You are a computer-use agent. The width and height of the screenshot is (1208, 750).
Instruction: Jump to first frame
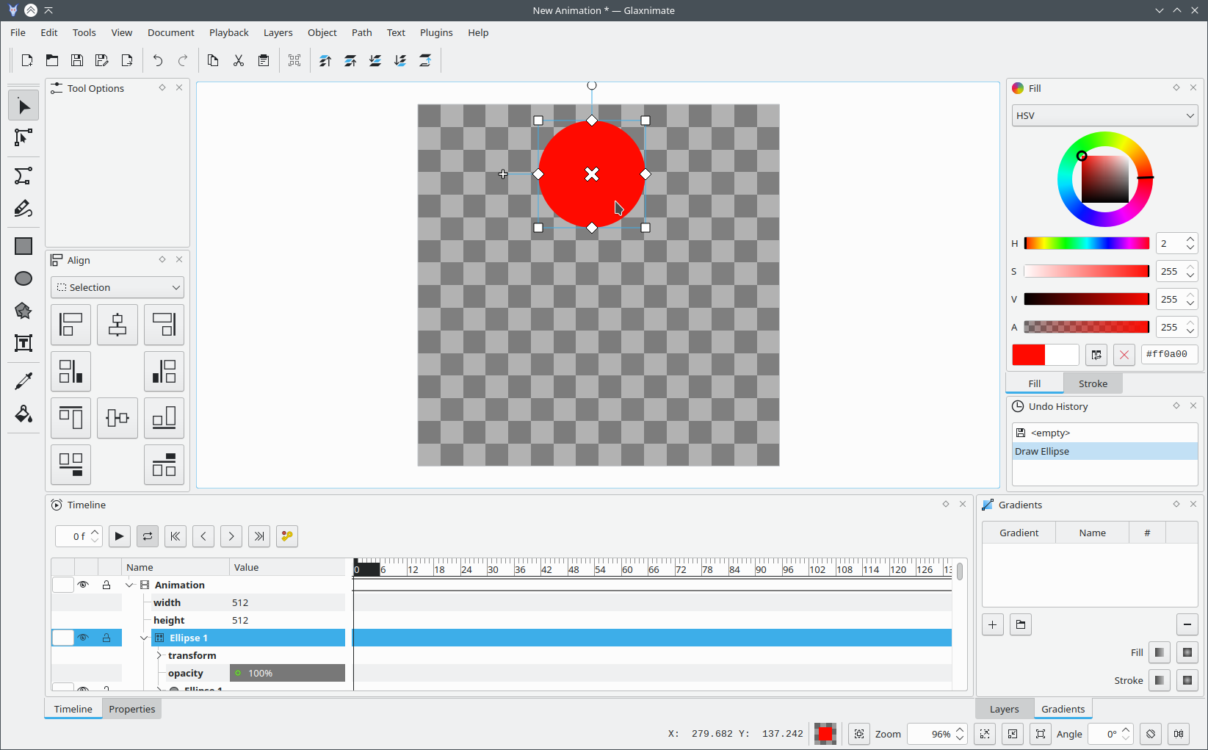[x=176, y=536]
